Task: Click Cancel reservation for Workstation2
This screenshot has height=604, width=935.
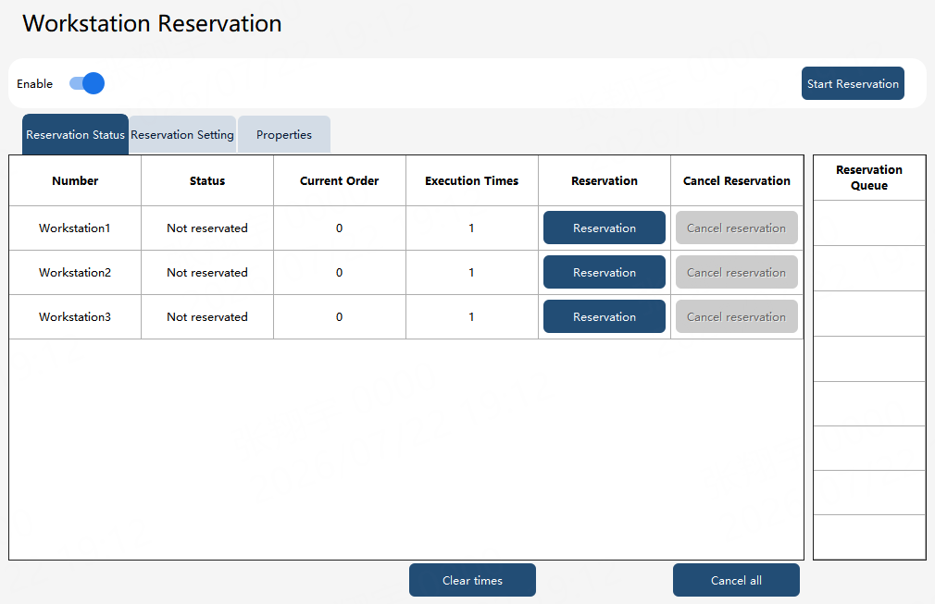Action: coord(737,272)
